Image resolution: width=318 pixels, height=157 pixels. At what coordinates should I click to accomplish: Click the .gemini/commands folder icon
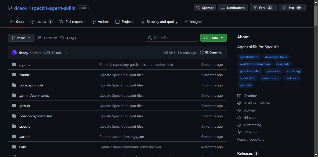point(14,95)
